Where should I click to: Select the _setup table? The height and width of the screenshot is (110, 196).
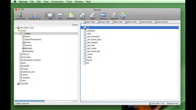click(88, 54)
